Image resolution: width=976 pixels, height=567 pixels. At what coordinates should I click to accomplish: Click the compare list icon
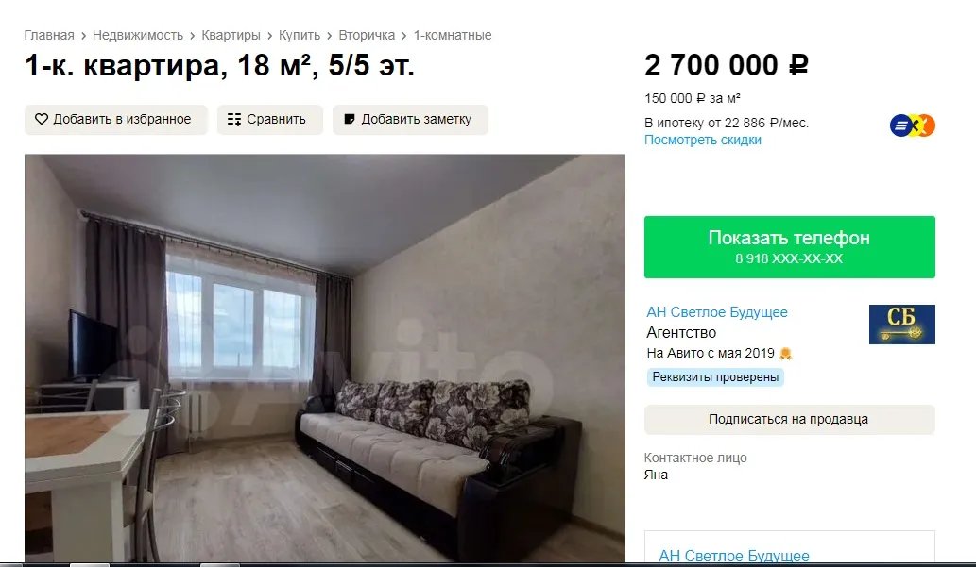[x=234, y=120]
